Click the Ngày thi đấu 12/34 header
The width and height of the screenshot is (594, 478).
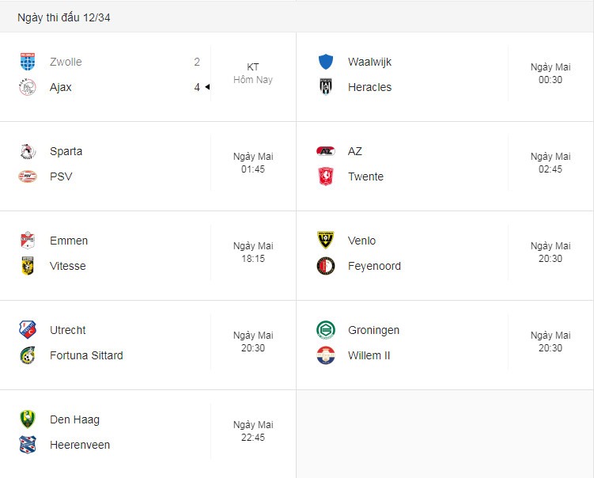click(x=63, y=17)
